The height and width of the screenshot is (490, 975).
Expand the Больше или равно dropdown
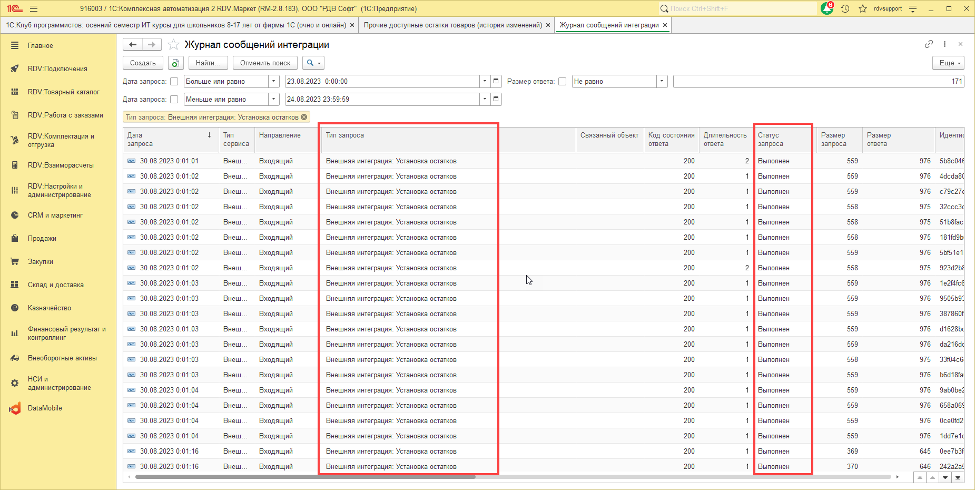point(273,82)
